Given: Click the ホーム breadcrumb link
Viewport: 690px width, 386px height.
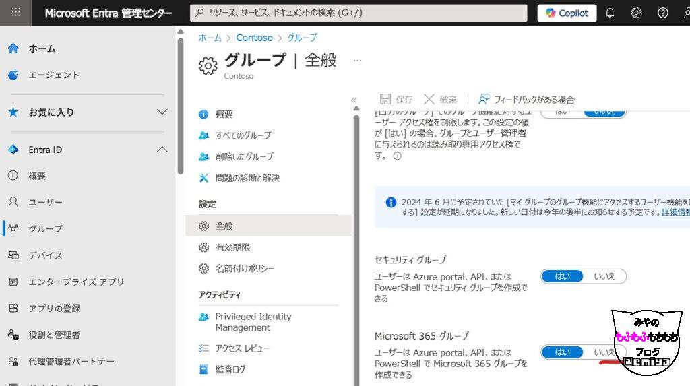Looking at the screenshot, I should (210, 38).
